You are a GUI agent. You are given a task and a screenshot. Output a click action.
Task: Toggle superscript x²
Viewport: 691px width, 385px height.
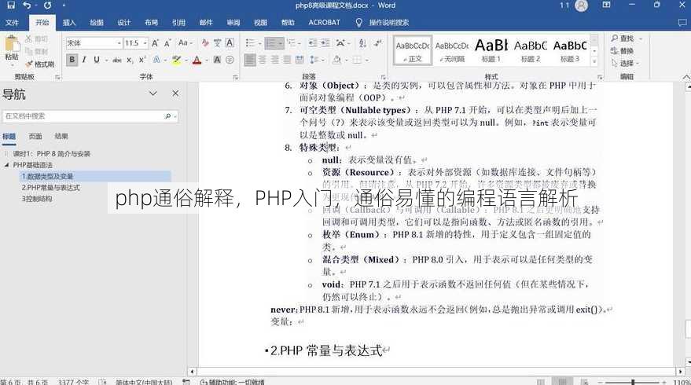142,60
